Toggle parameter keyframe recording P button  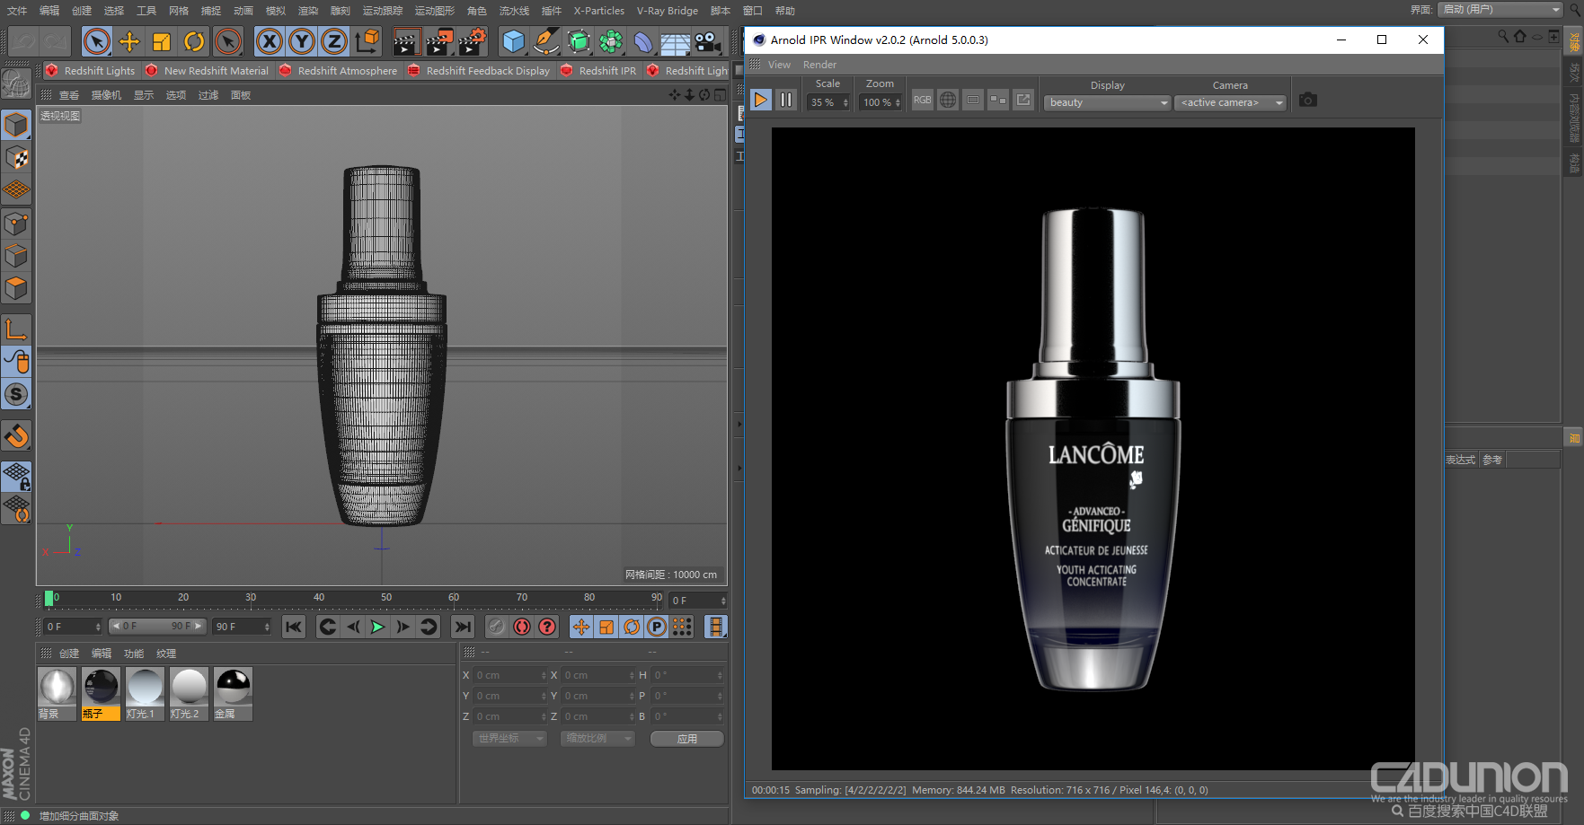[657, 627]
